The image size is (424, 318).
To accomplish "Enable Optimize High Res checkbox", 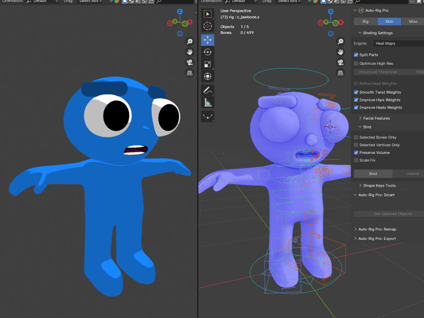I will [x=356, y=63].
